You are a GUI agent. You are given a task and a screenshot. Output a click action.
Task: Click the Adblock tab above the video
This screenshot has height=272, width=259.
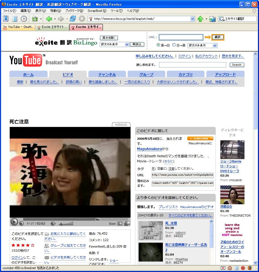121,124
